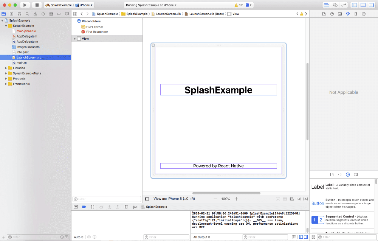
Task: Toggle the debug area panel button in toolbar
Action: (x=363, y=5)
